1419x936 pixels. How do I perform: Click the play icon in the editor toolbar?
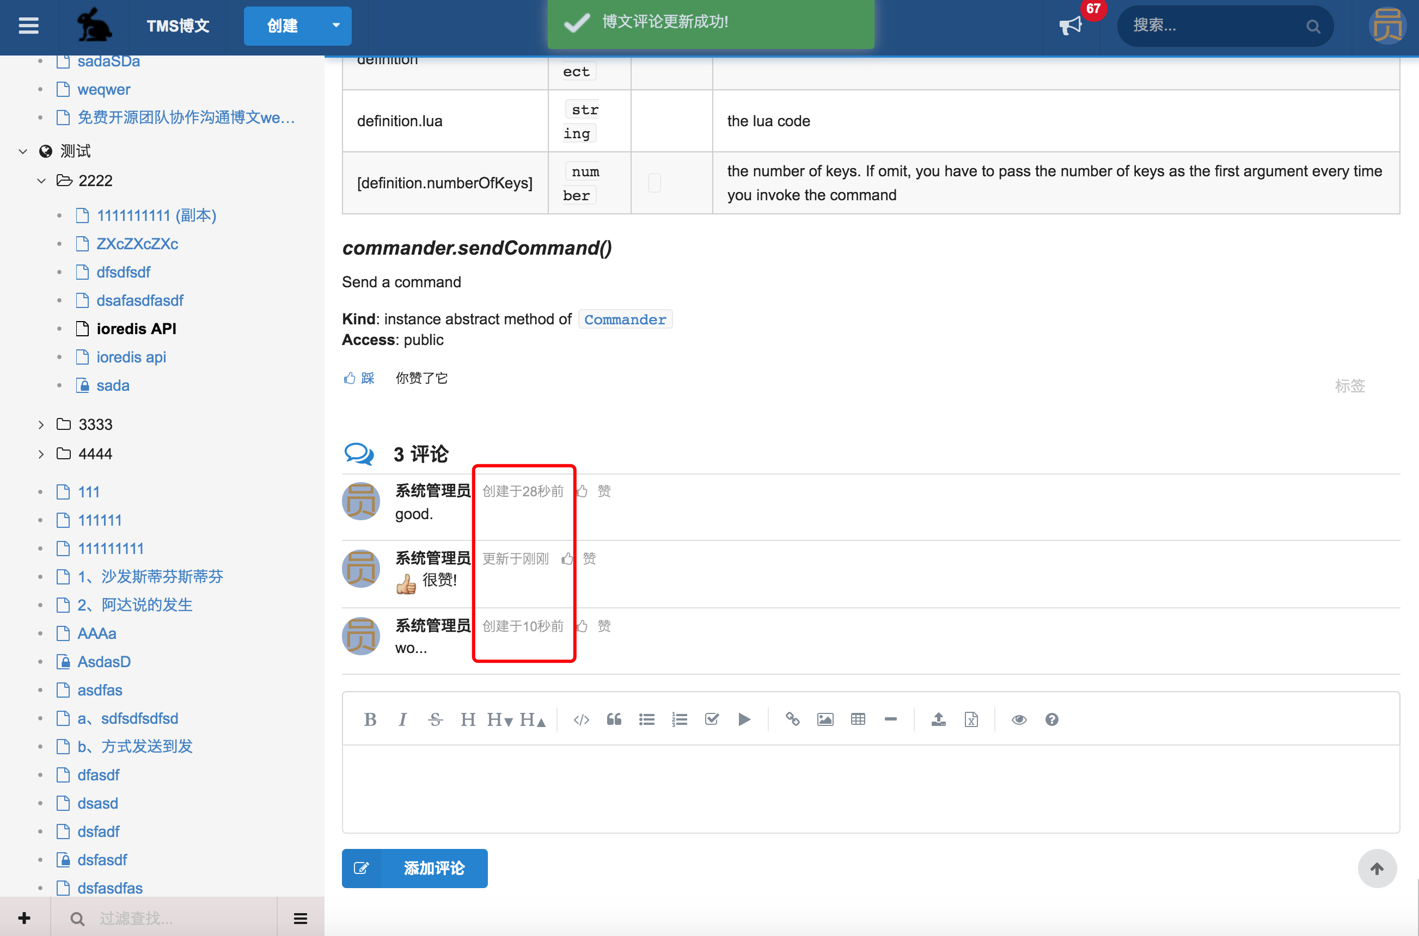click(x=744, y=719)
